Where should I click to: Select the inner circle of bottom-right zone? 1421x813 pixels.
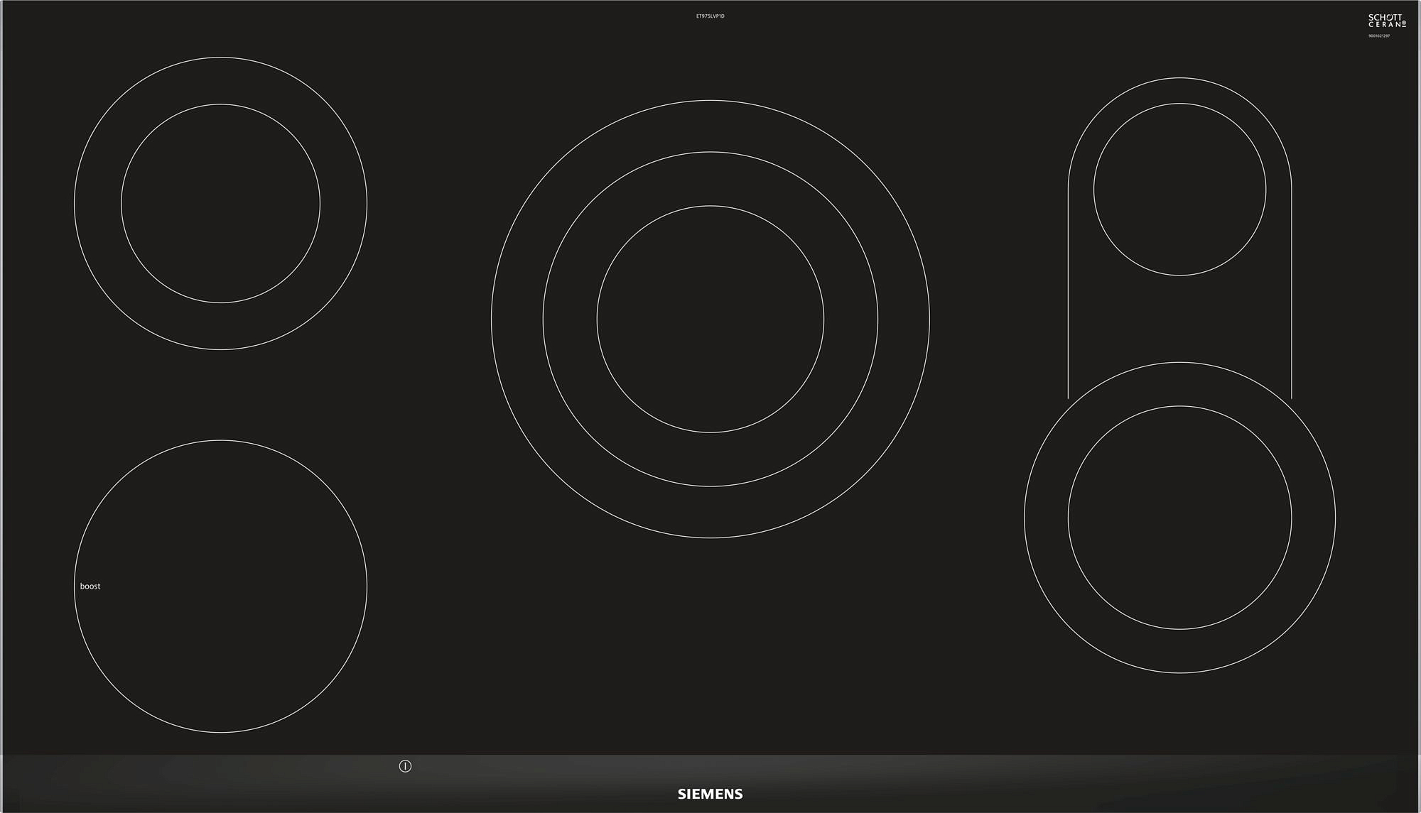(1179, 518)
